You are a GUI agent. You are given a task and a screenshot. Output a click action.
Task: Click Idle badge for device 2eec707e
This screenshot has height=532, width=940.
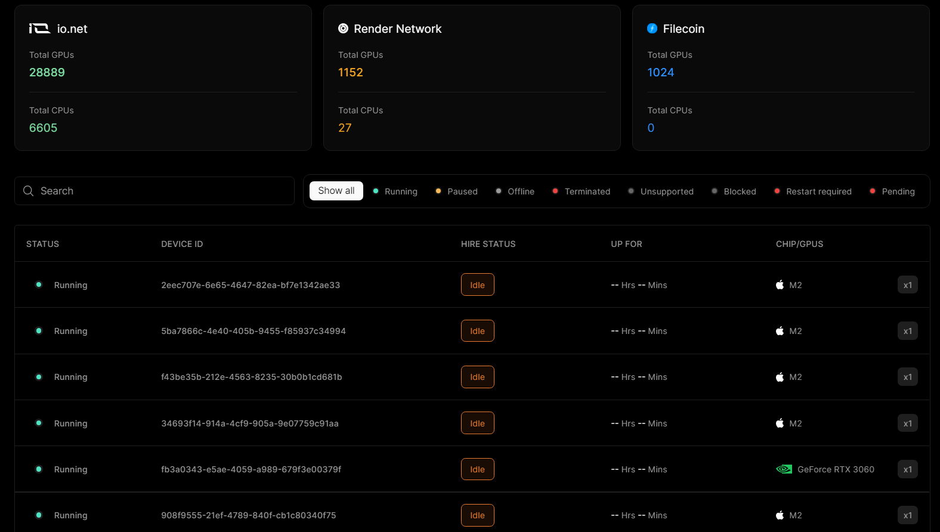click(478, 285)
